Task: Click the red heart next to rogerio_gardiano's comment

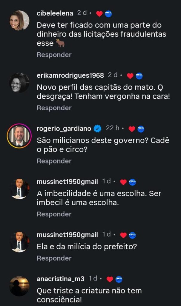Action: (x=132, y=129)
